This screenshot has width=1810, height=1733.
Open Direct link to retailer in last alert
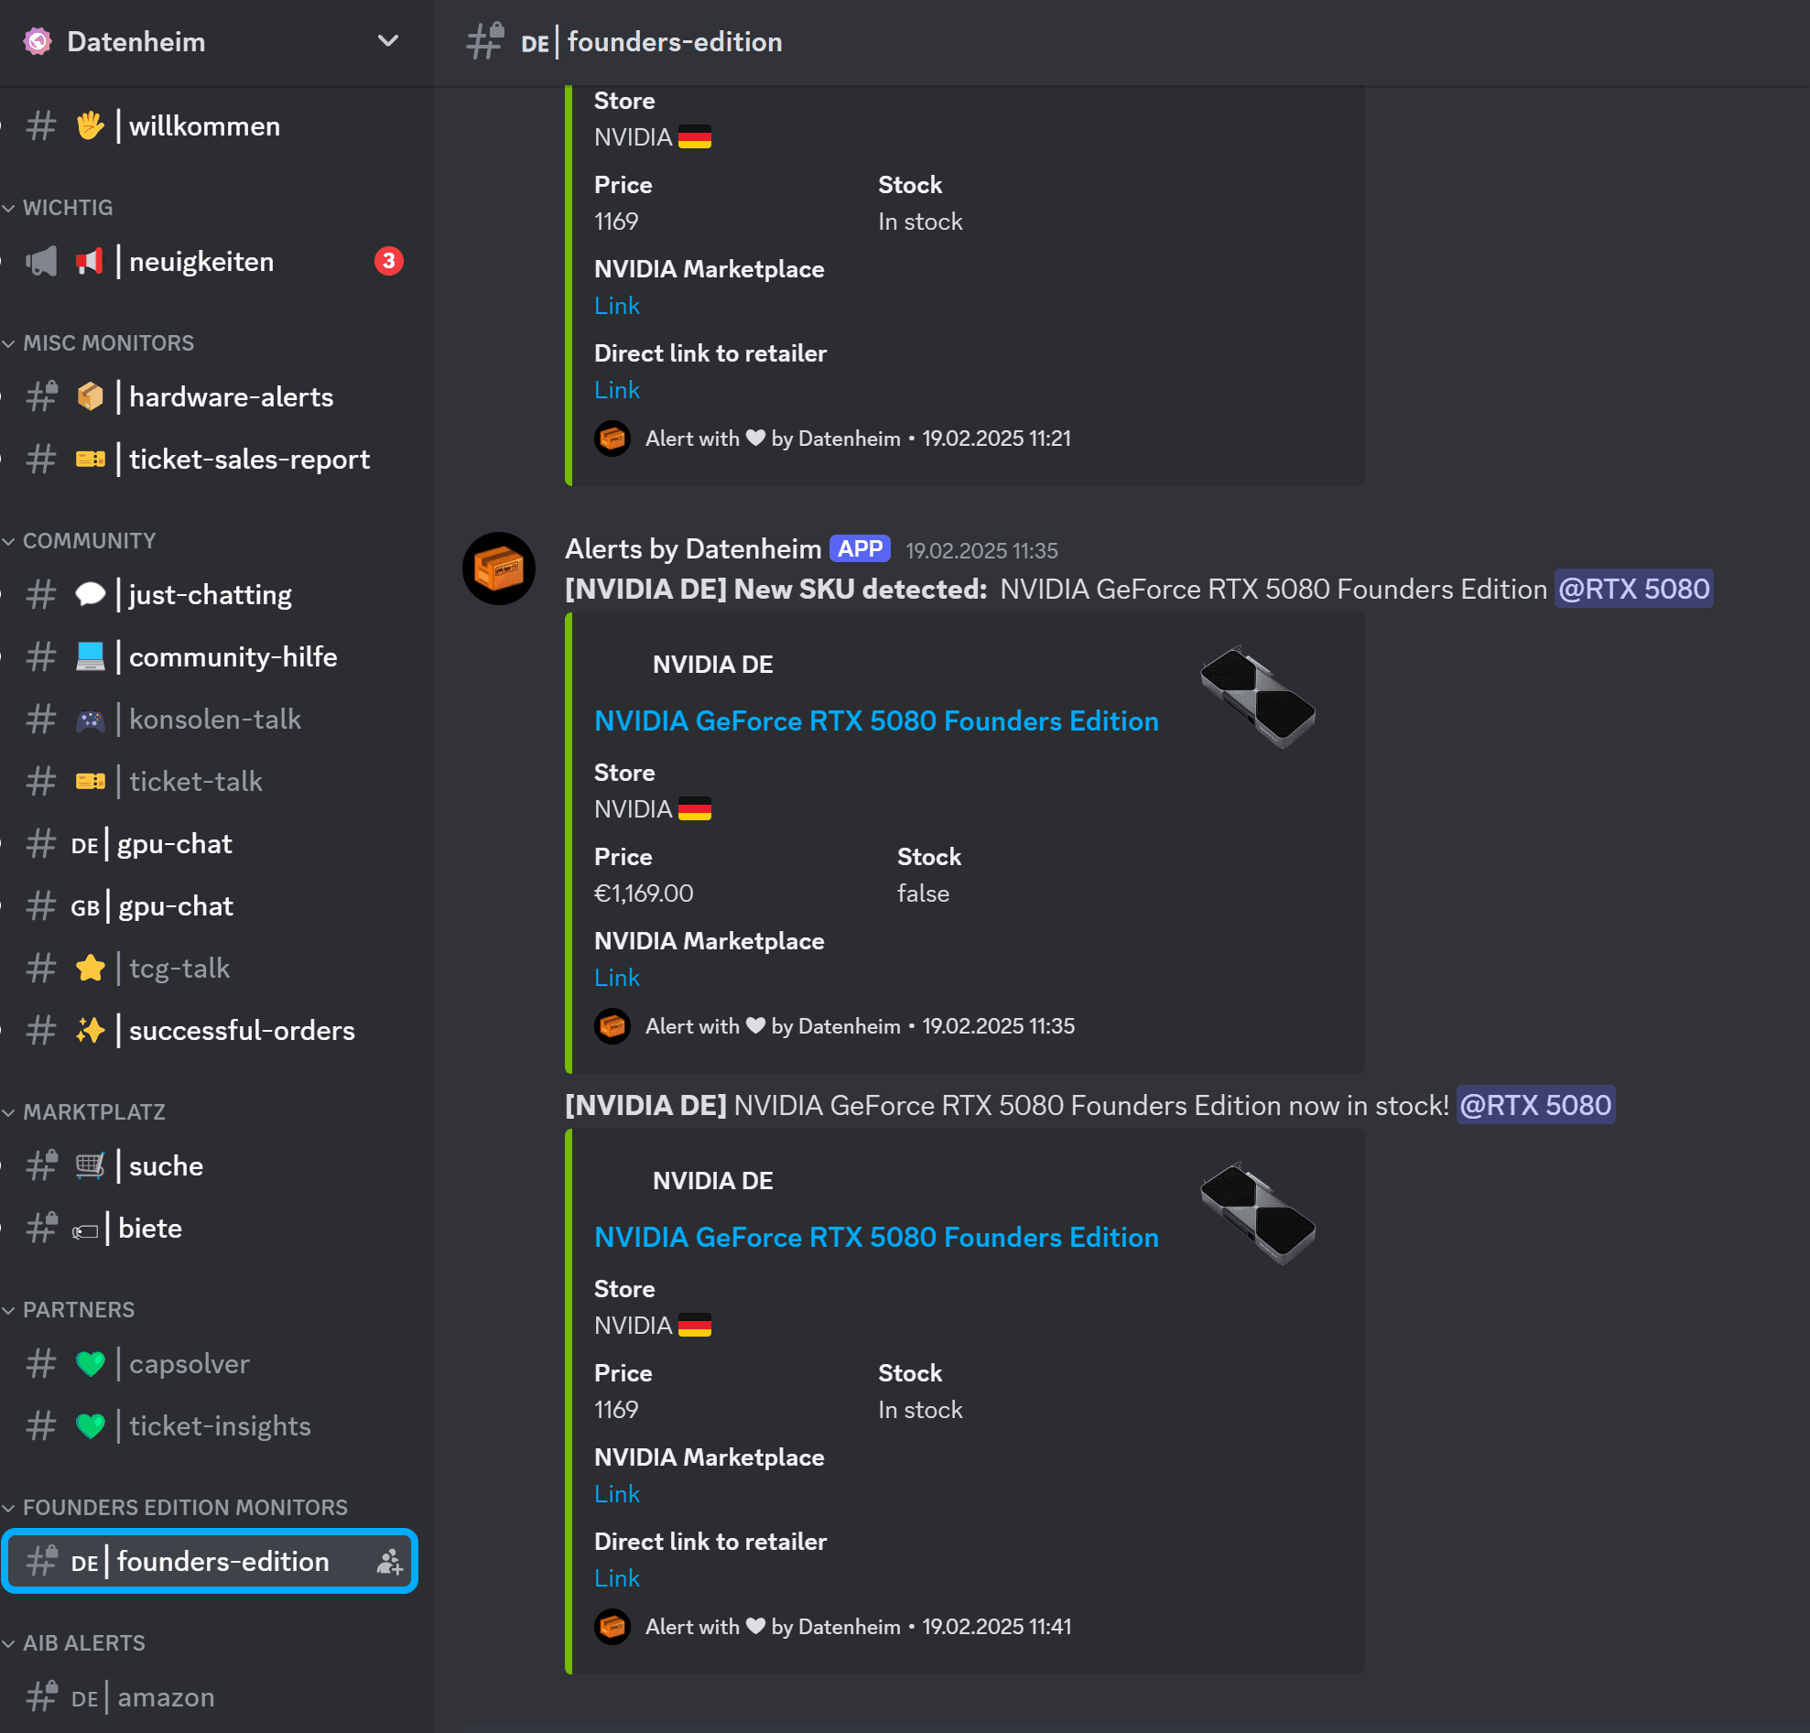click(x=617, y=1579)
